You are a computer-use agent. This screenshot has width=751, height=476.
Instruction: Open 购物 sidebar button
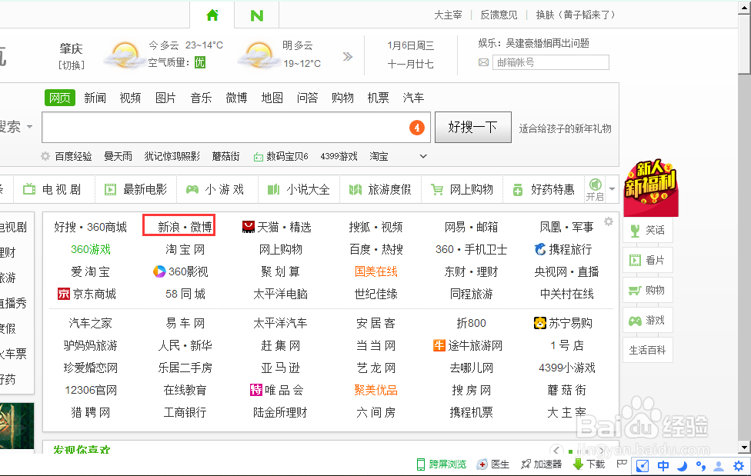(x=648, y=290)
